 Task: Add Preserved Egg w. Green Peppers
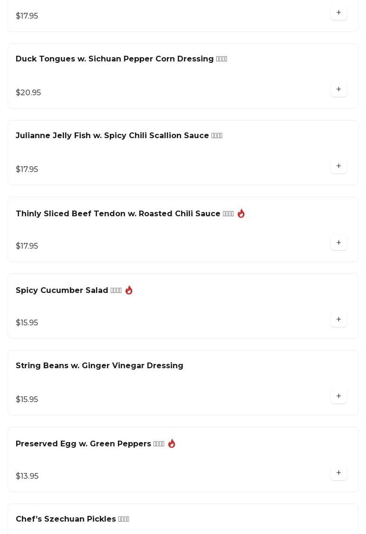point(338,473)
